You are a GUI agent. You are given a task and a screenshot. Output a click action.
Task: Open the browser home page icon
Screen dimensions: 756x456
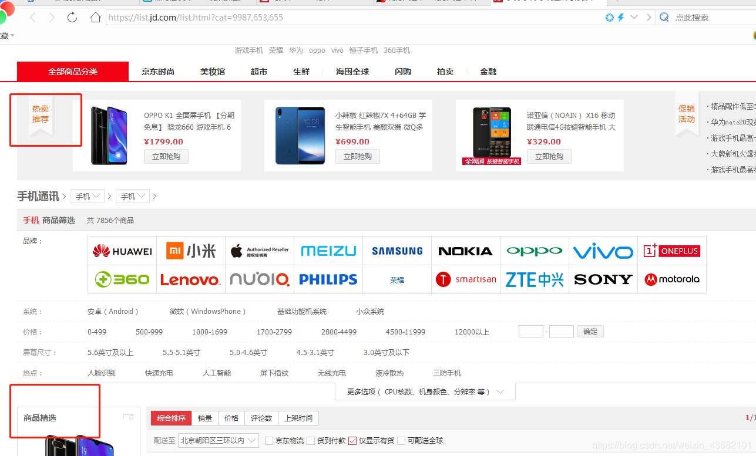pyautogui.click(x=96, y=17)
